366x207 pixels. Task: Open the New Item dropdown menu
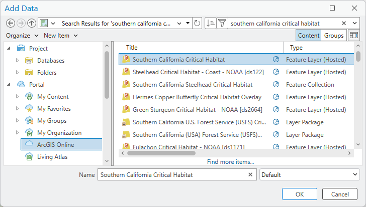(x=61, y=36)
